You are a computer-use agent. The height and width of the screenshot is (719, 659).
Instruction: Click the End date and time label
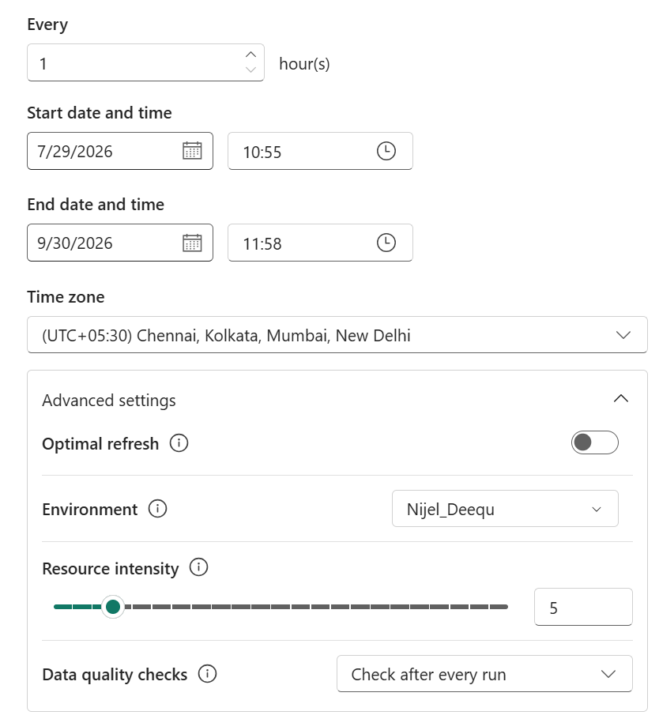pos(96,205)
